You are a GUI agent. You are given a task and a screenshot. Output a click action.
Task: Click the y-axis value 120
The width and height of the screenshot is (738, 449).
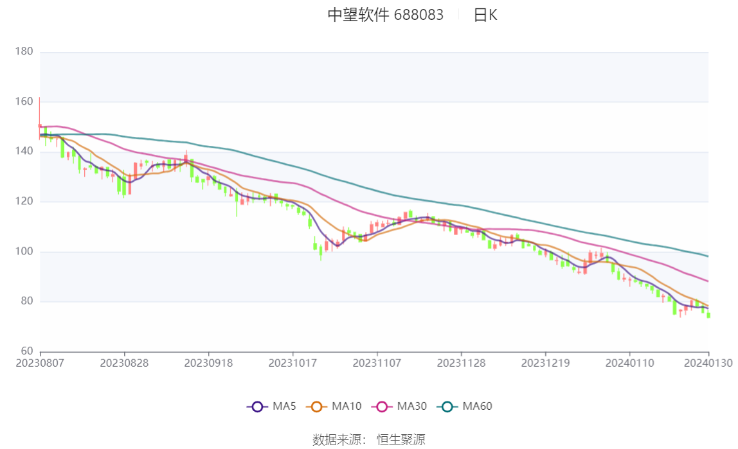[24, 201]
